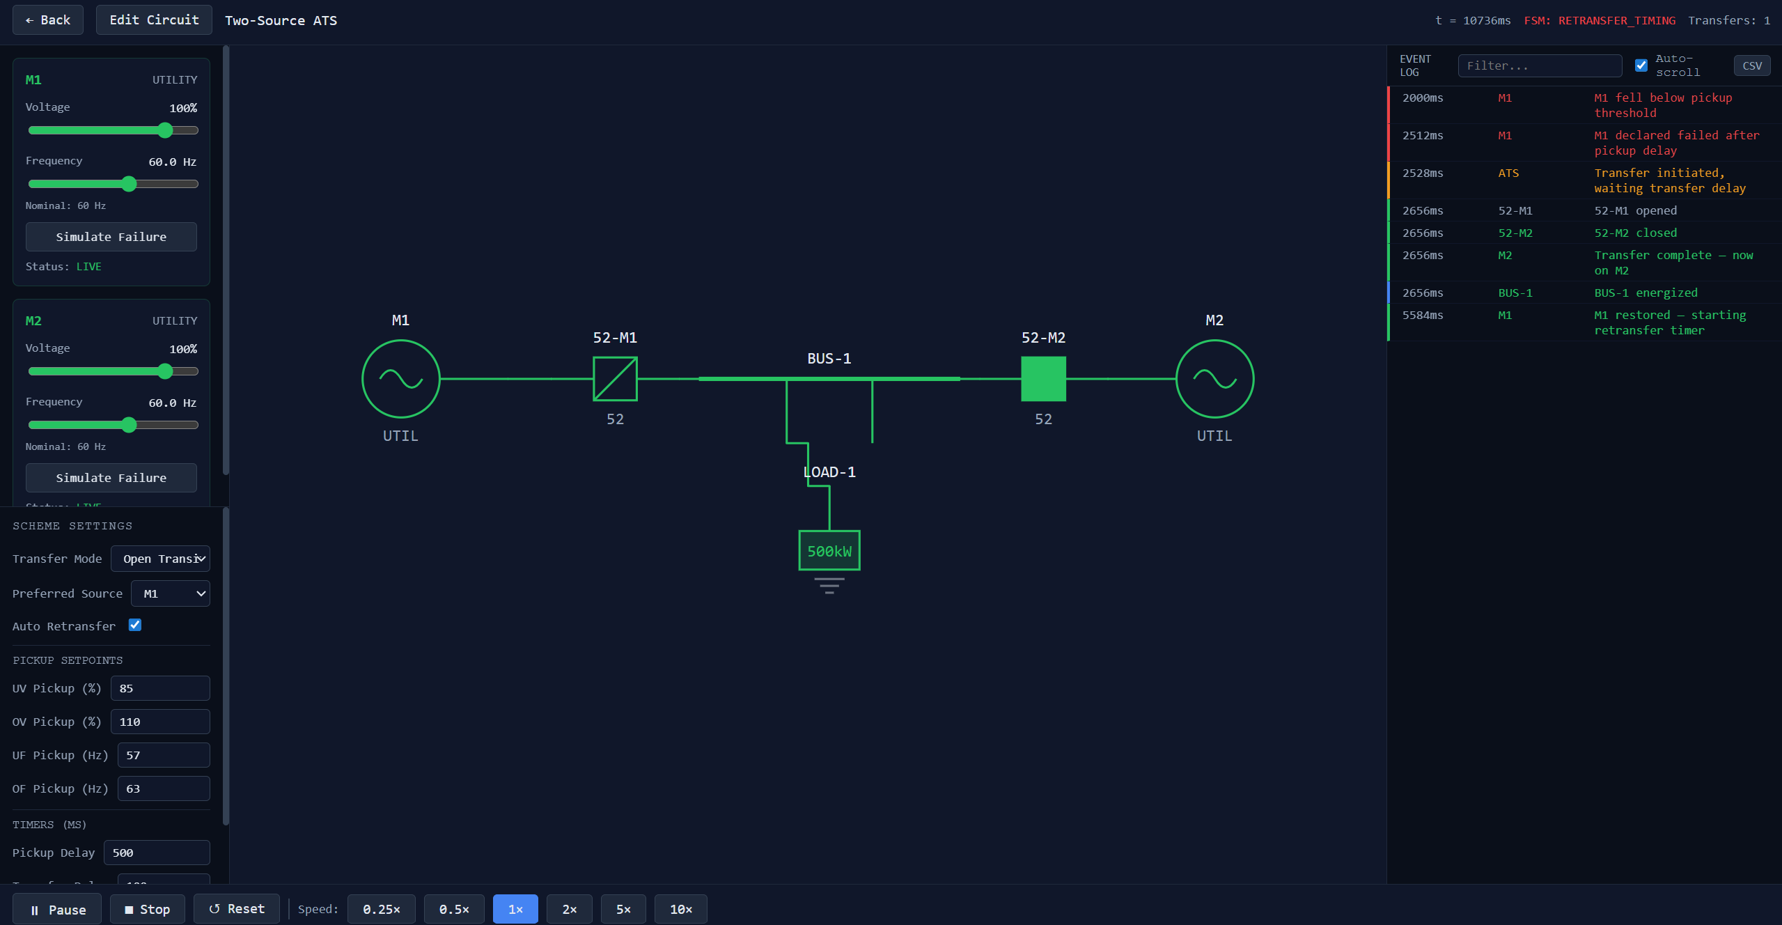The image size is (1782, 925).
Task: Select log entry 'M1 fell below pickup threshold'
Action: 1585,105
